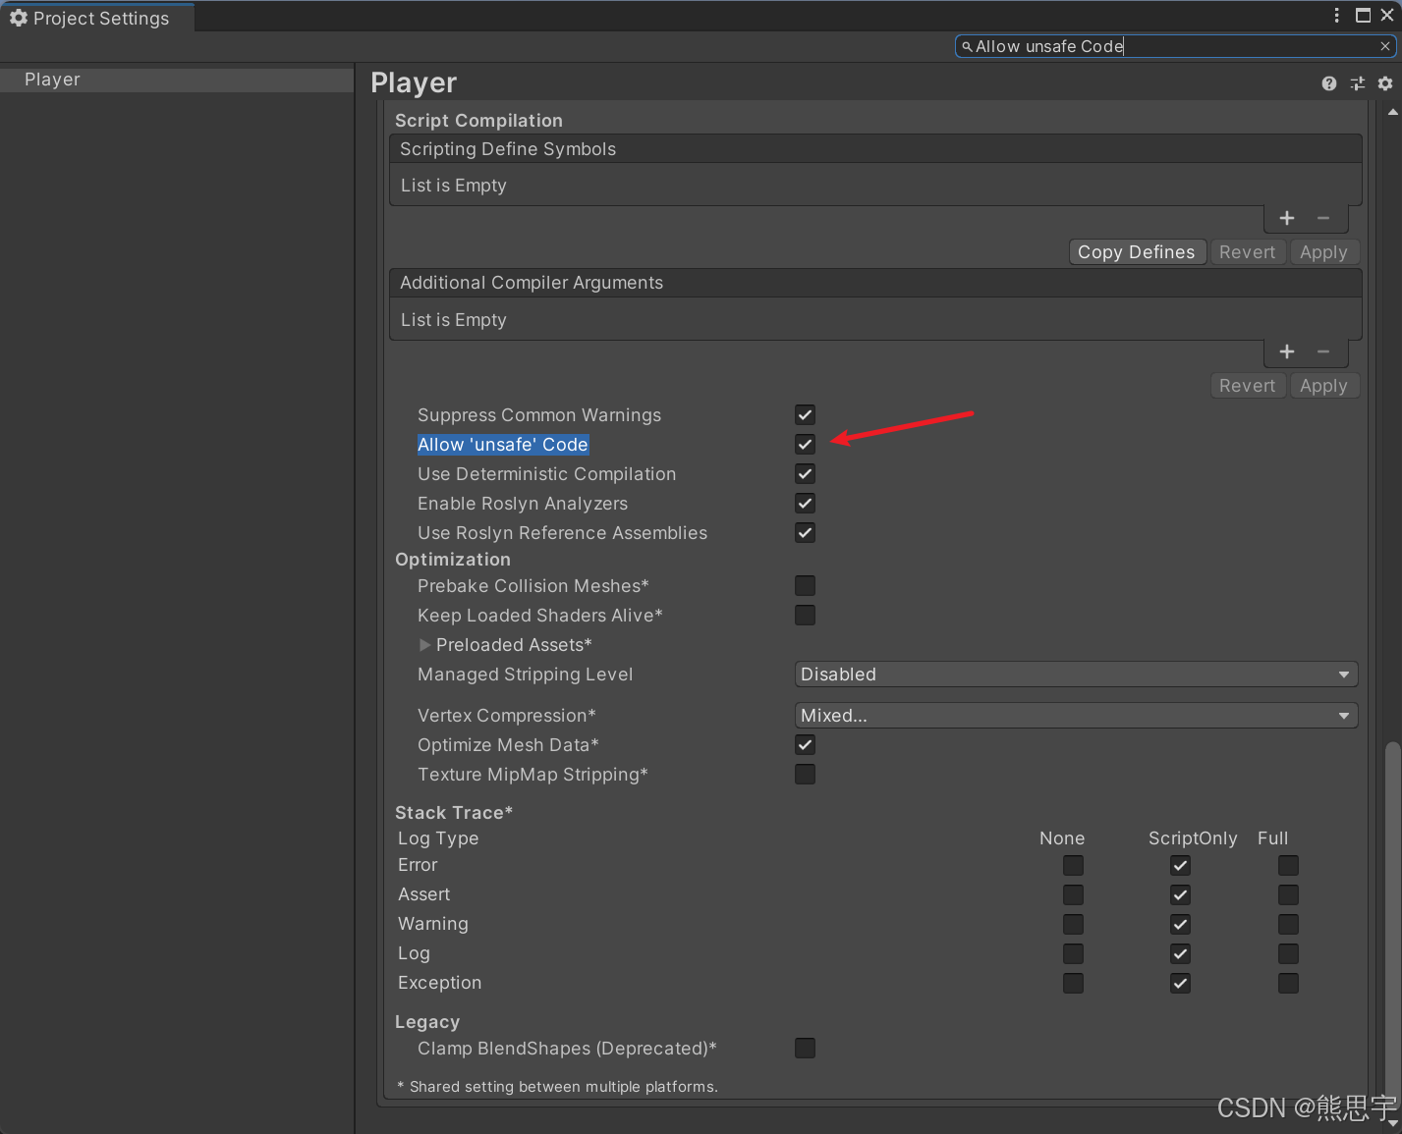Viewport: 1402px width, 1134px height.
Task: Disable Allow 'unsafe' Code checkbox
Action: tap(805, 445)
